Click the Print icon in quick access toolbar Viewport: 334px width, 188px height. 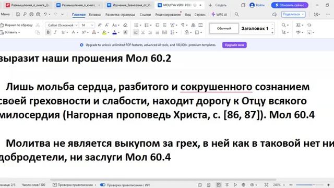[31, 14]
